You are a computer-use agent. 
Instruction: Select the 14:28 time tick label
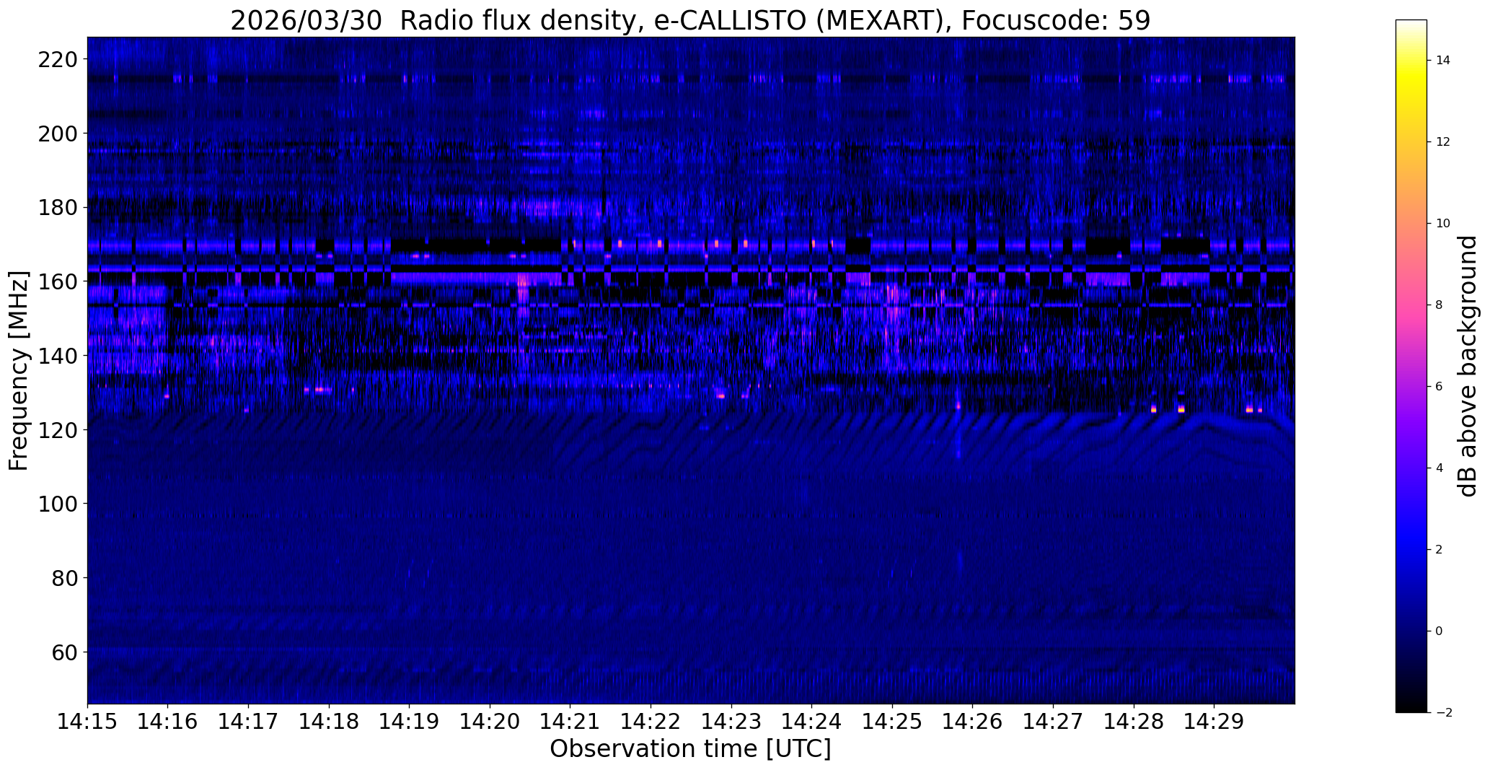pos(1134,722)
